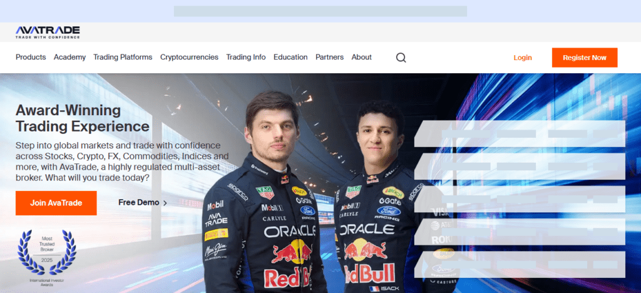
Task: Click the AvaTrade logo
Action: coord(48,33)
